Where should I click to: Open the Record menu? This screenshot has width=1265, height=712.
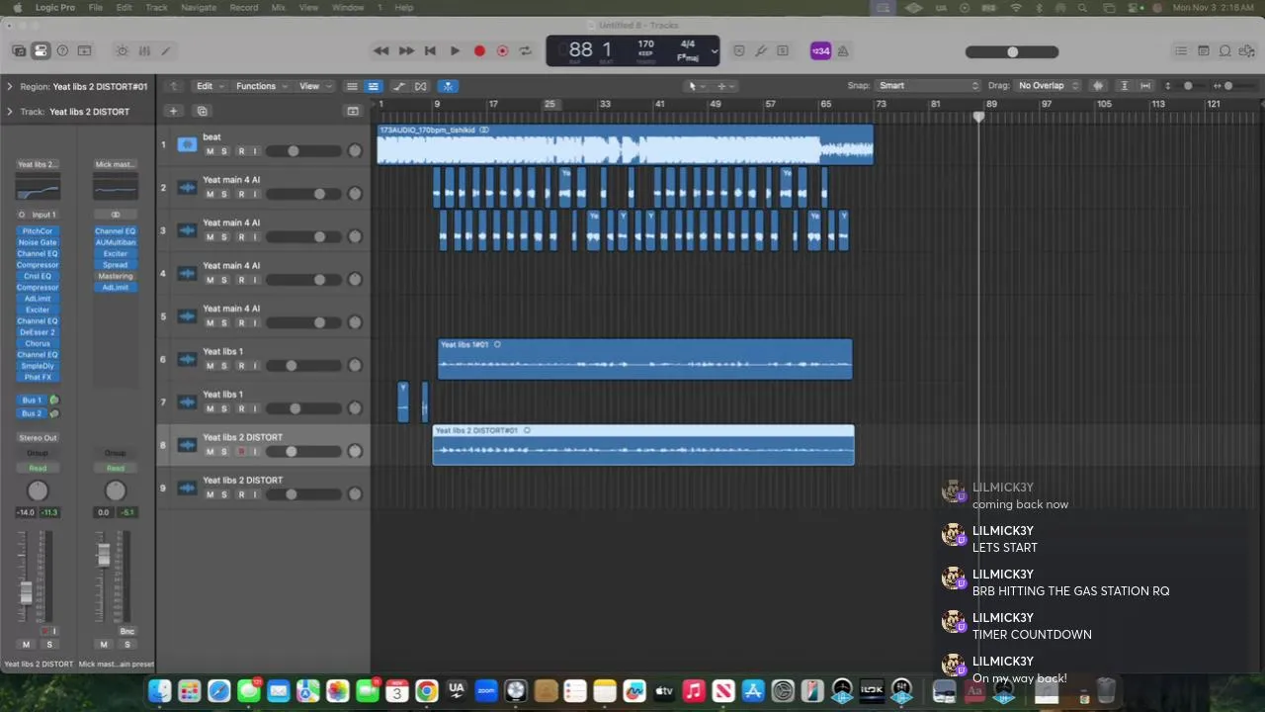coord(243,7)
